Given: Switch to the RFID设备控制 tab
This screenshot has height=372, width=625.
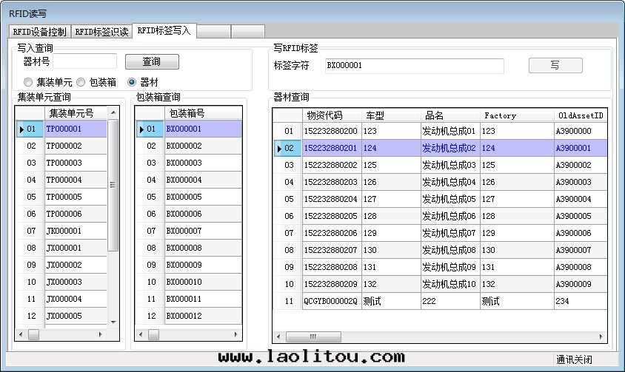Looking at the screenshot, I should (39, 32).
